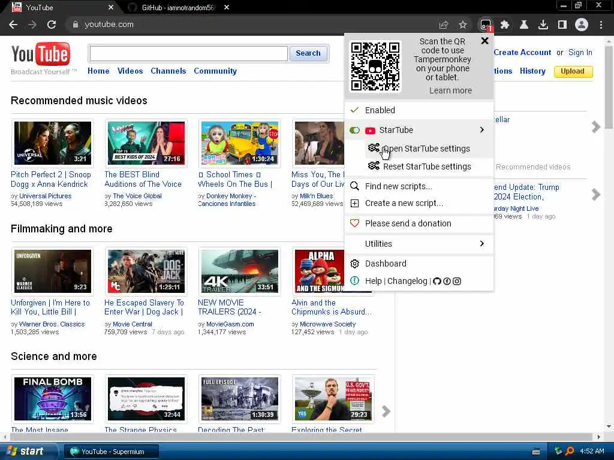Open the Pitch Perfect 2 video thumbnail
This screenshot has width=614, height=460.
[53, 143]
